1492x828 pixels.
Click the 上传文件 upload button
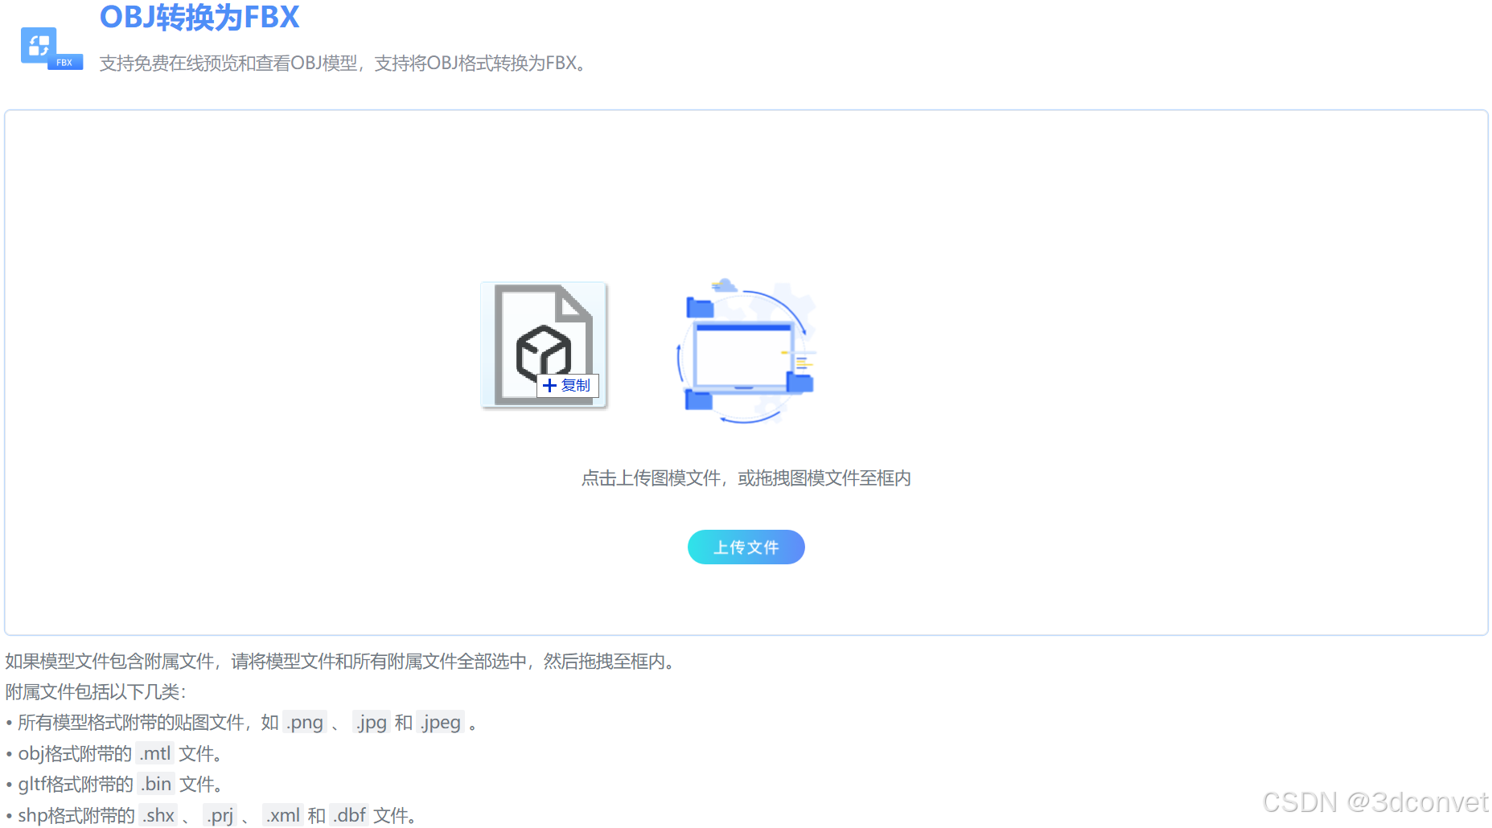[x=746, y=547]
